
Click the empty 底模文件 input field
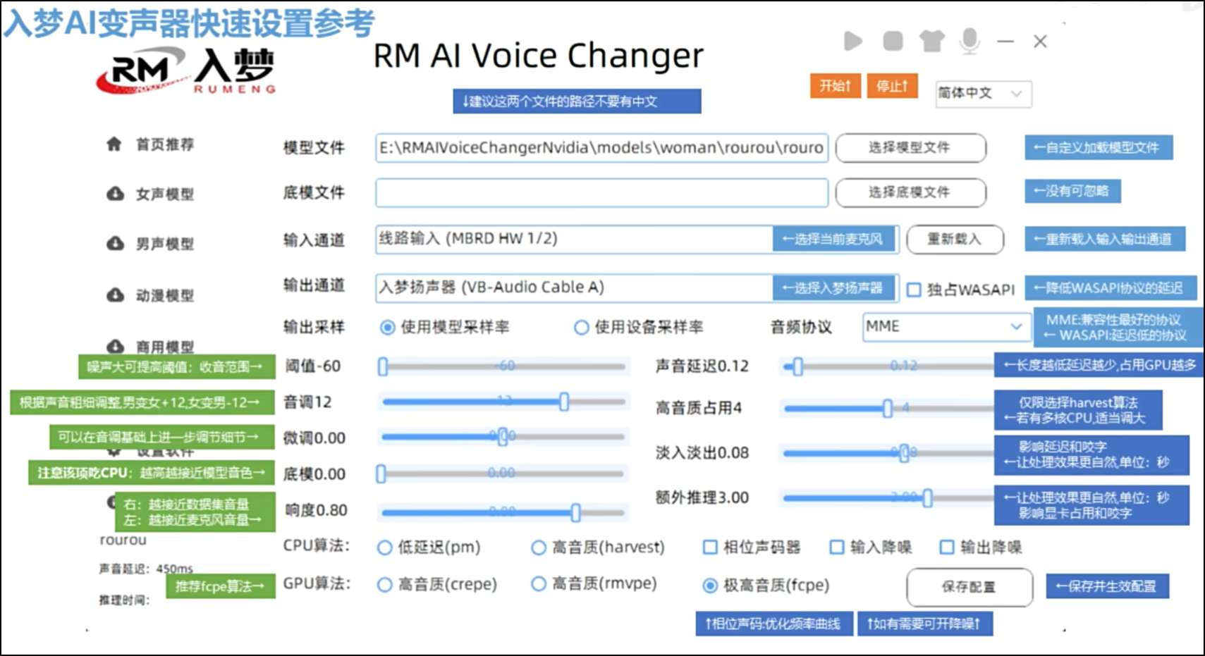[x=602, y=192]
